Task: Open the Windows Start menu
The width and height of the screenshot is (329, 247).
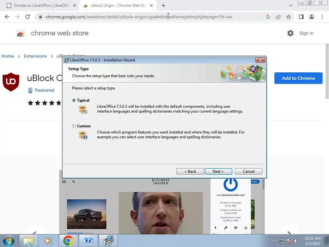Action: coord(8,241)
